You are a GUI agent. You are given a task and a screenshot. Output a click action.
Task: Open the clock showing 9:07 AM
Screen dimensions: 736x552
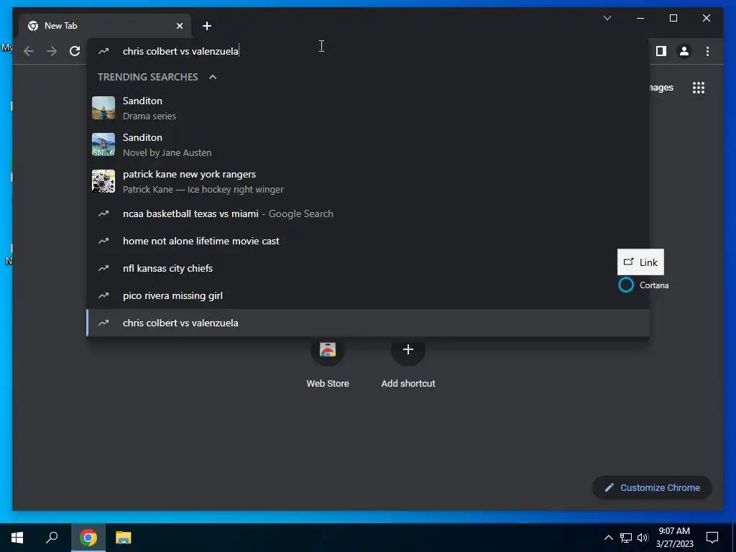(x=674, y=538)
